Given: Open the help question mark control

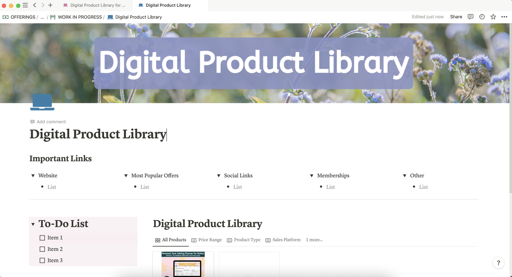Looking at the screenshot, I should 498,263.
